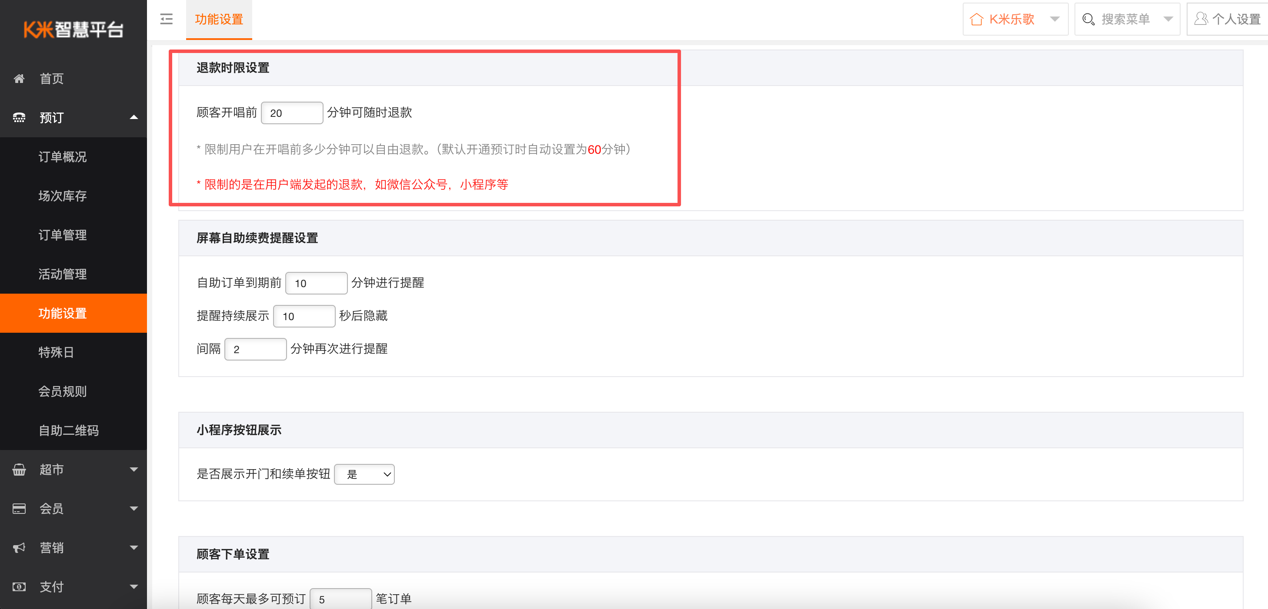Open the 搜索菜单 dropdown arrow
The image size is (1268, 609).
click(x=1168, y=19)
